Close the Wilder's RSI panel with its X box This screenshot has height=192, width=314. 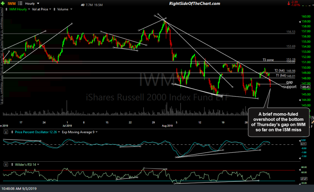click(6, 164)
